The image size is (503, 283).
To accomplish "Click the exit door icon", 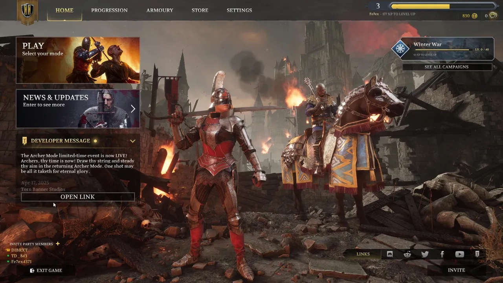I will (32, 270).
